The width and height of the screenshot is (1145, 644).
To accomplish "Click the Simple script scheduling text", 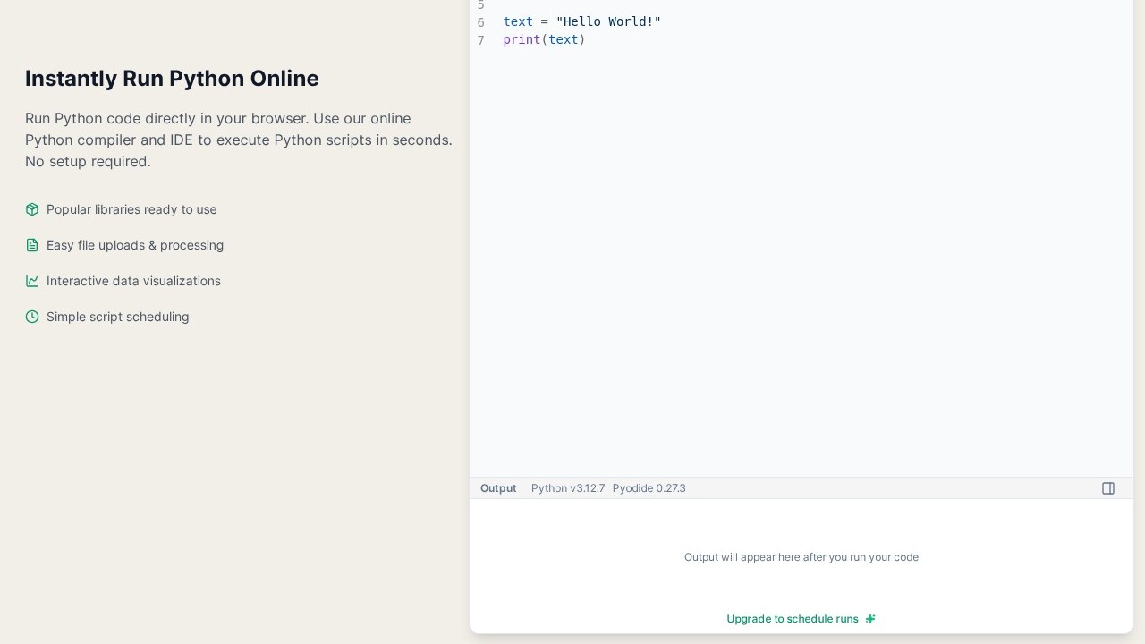I will click(x=118, y=317).
